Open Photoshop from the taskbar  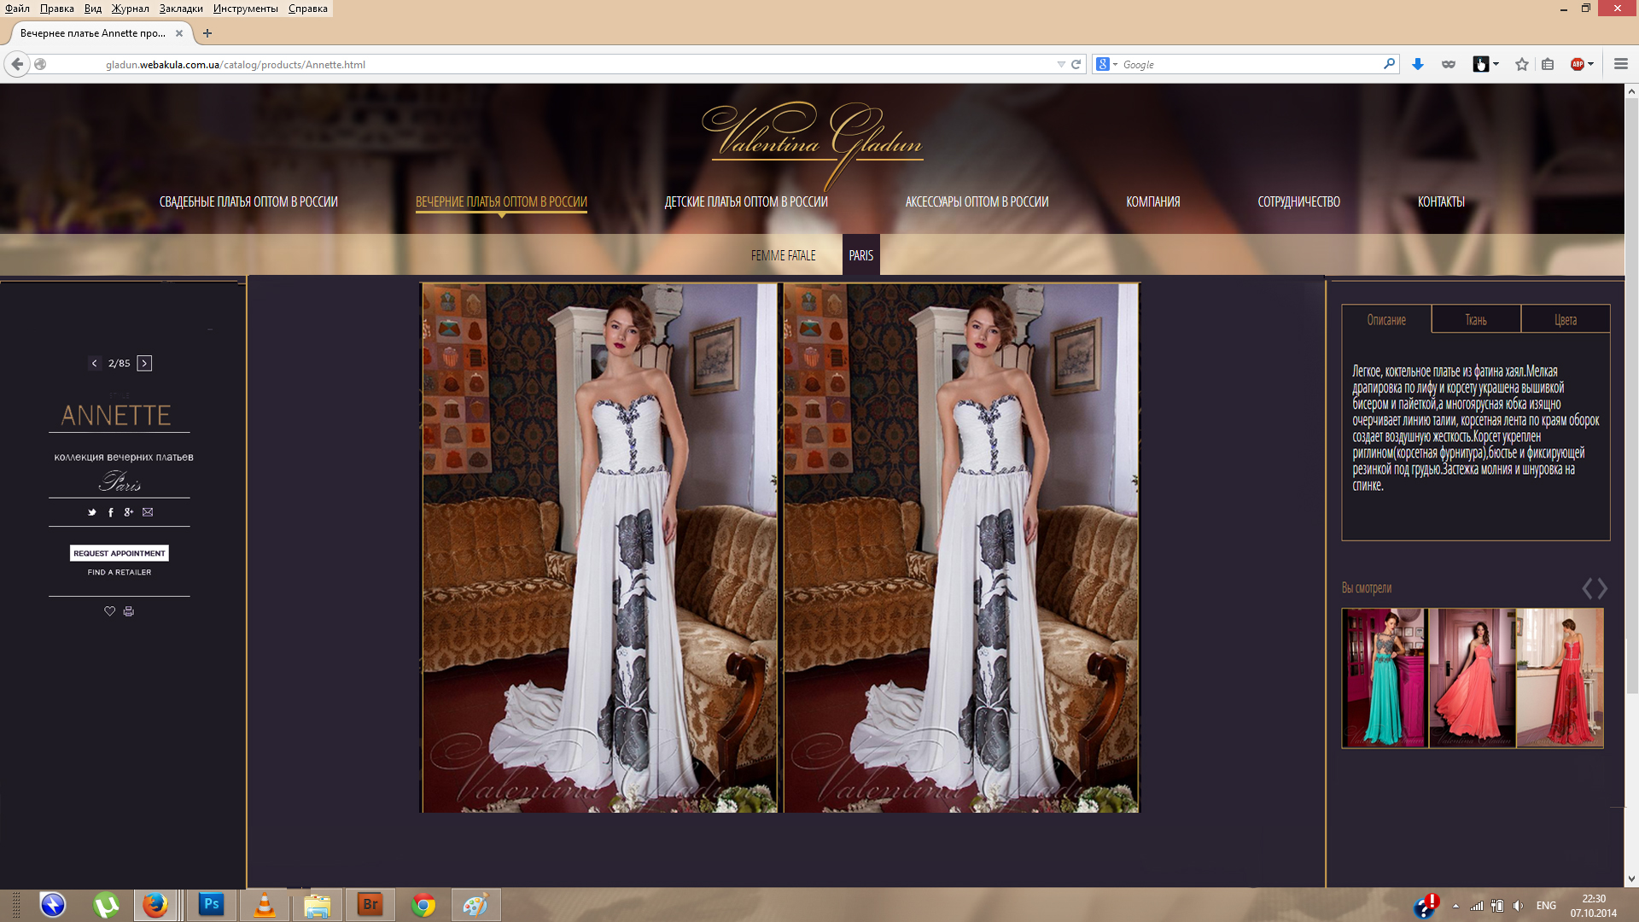coord(211,904)
